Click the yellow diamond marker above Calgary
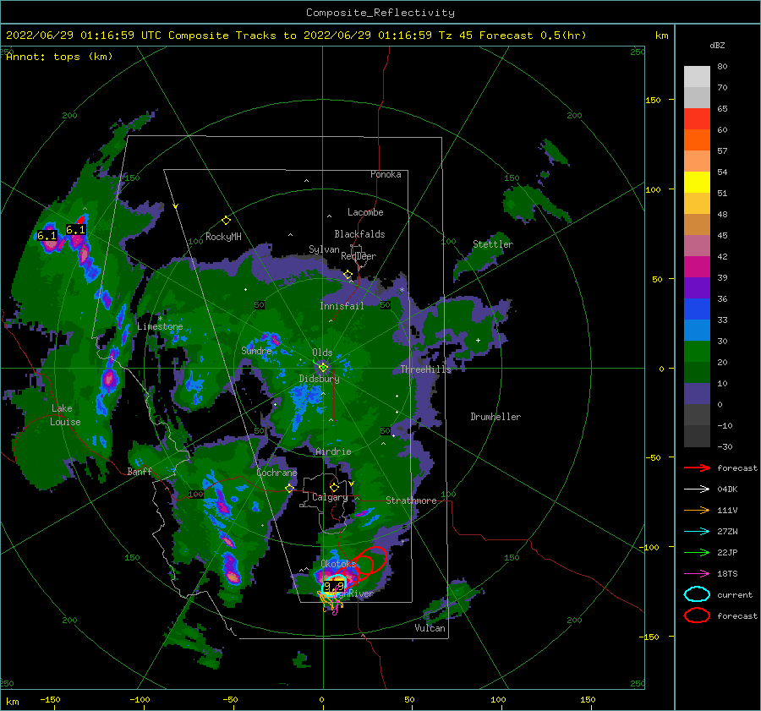 click(334, 487)
